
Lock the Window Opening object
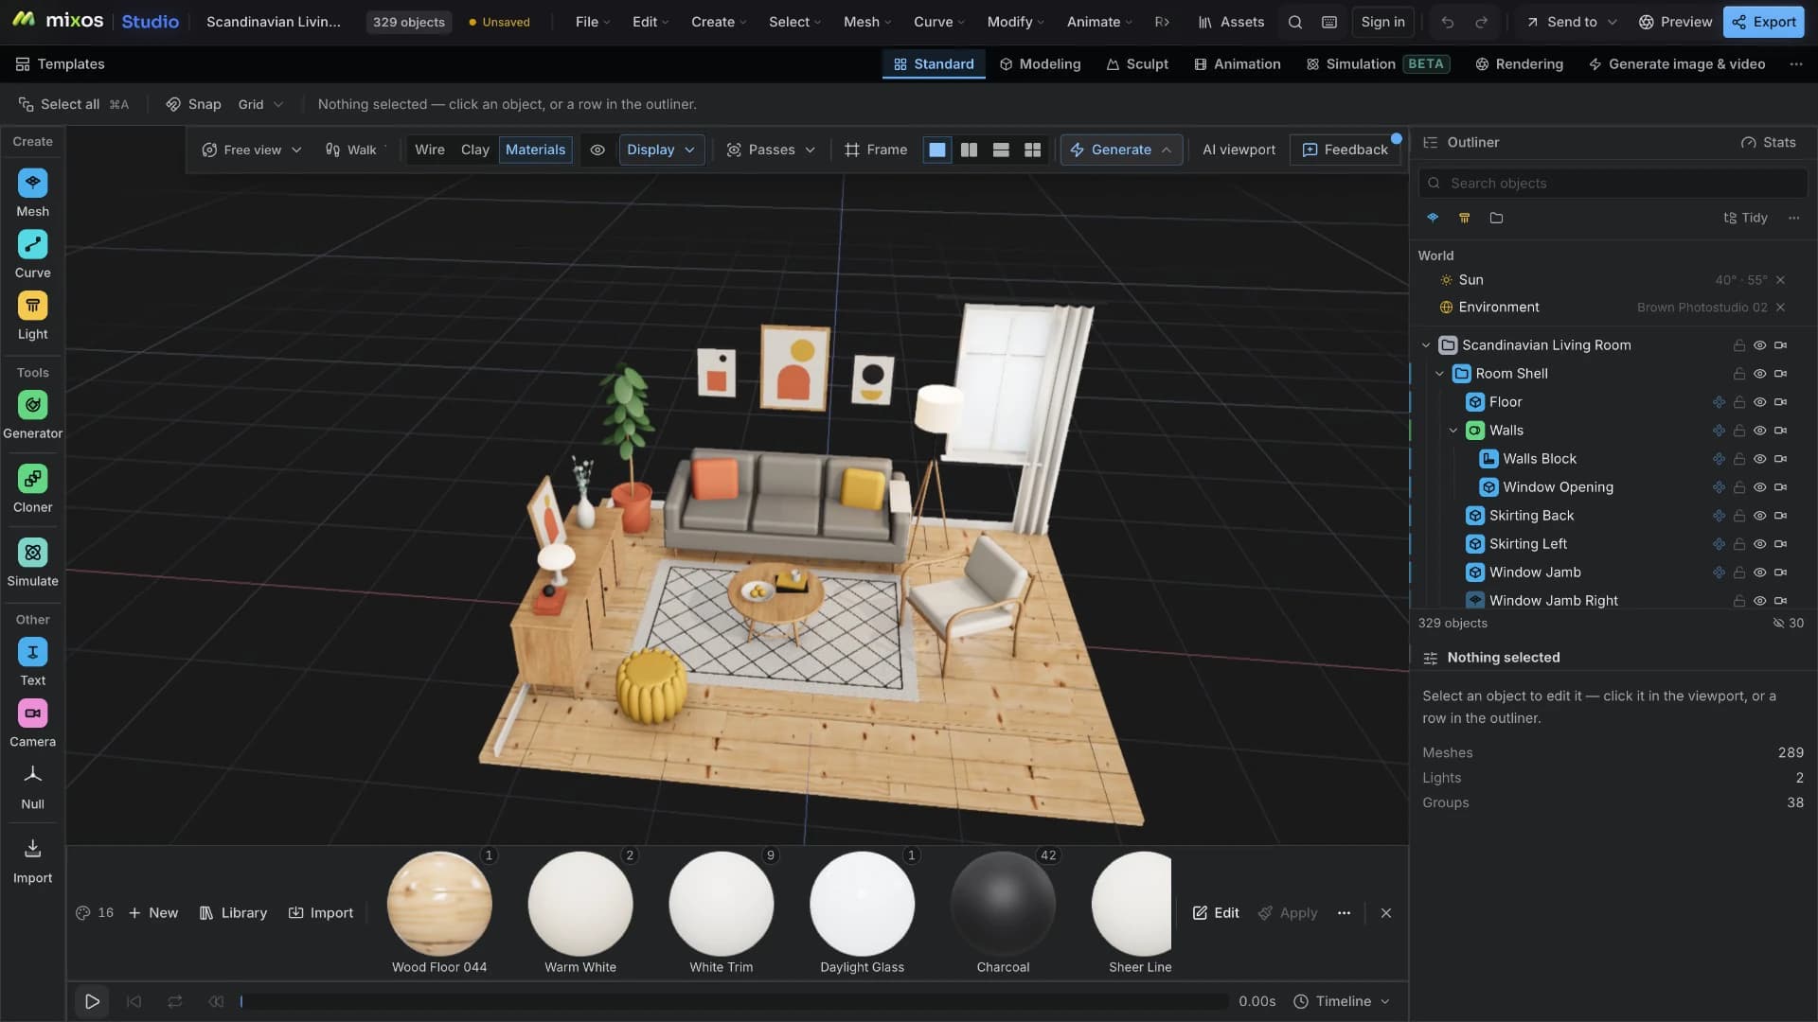(1738, 487)
